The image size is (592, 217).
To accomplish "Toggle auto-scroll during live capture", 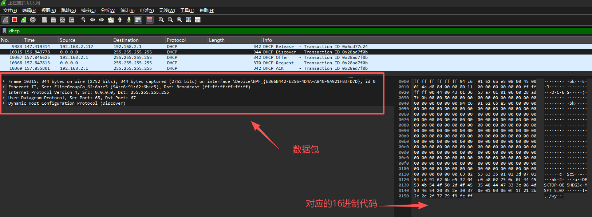I will point(138,20).
